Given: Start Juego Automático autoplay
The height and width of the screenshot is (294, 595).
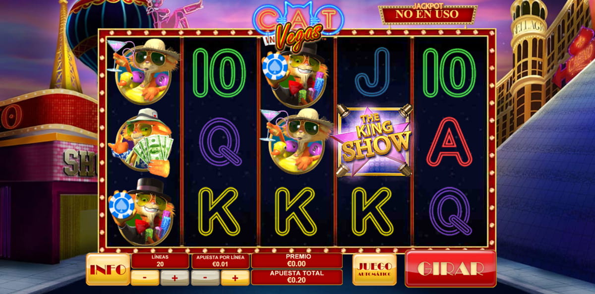Looking at the screenshot, I should click(374, 269).
